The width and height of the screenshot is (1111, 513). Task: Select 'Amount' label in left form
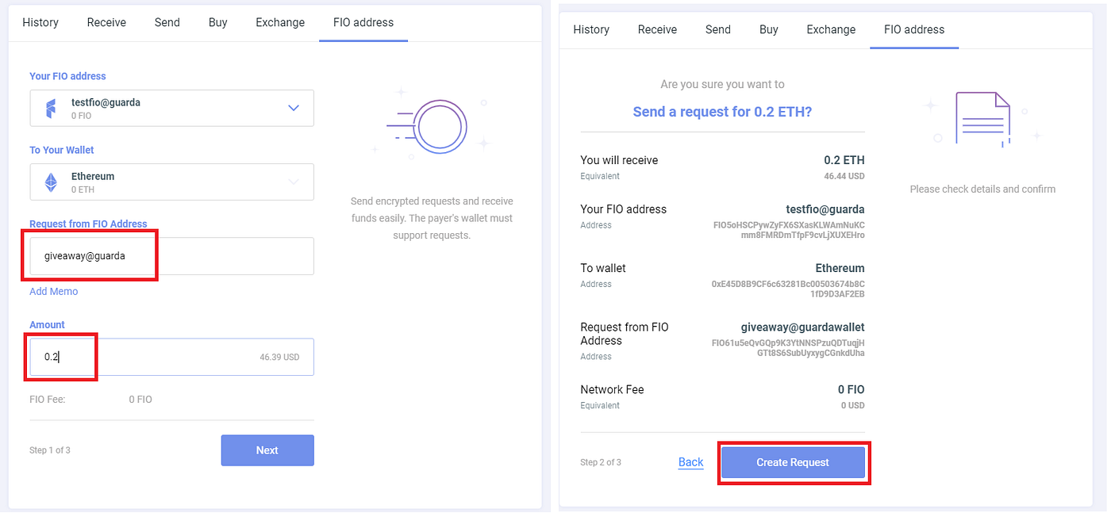tap(47, 324)
